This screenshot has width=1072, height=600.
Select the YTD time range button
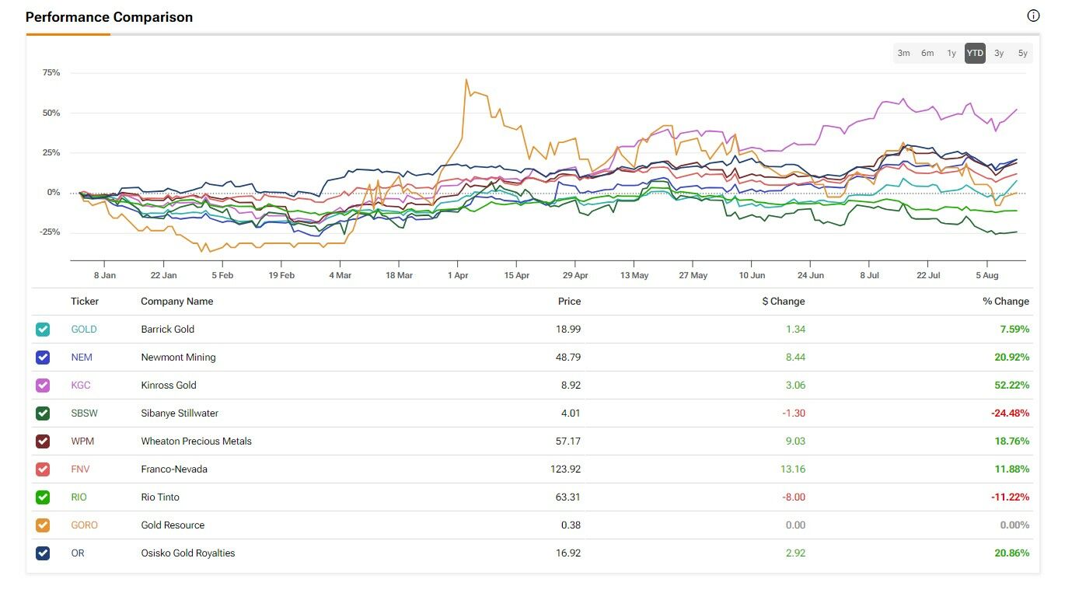pyautogui.click(x=975, y=54)
